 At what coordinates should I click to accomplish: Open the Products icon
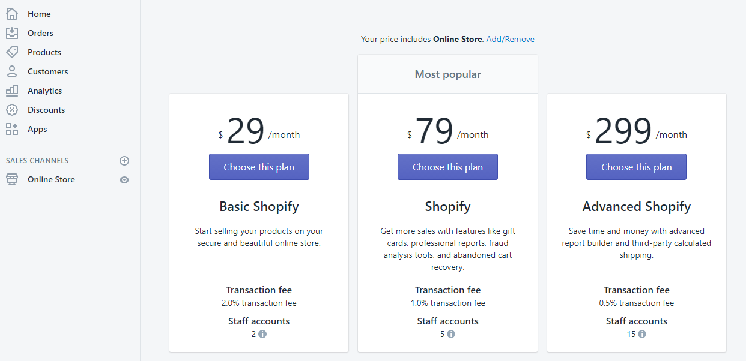point(12,52)
